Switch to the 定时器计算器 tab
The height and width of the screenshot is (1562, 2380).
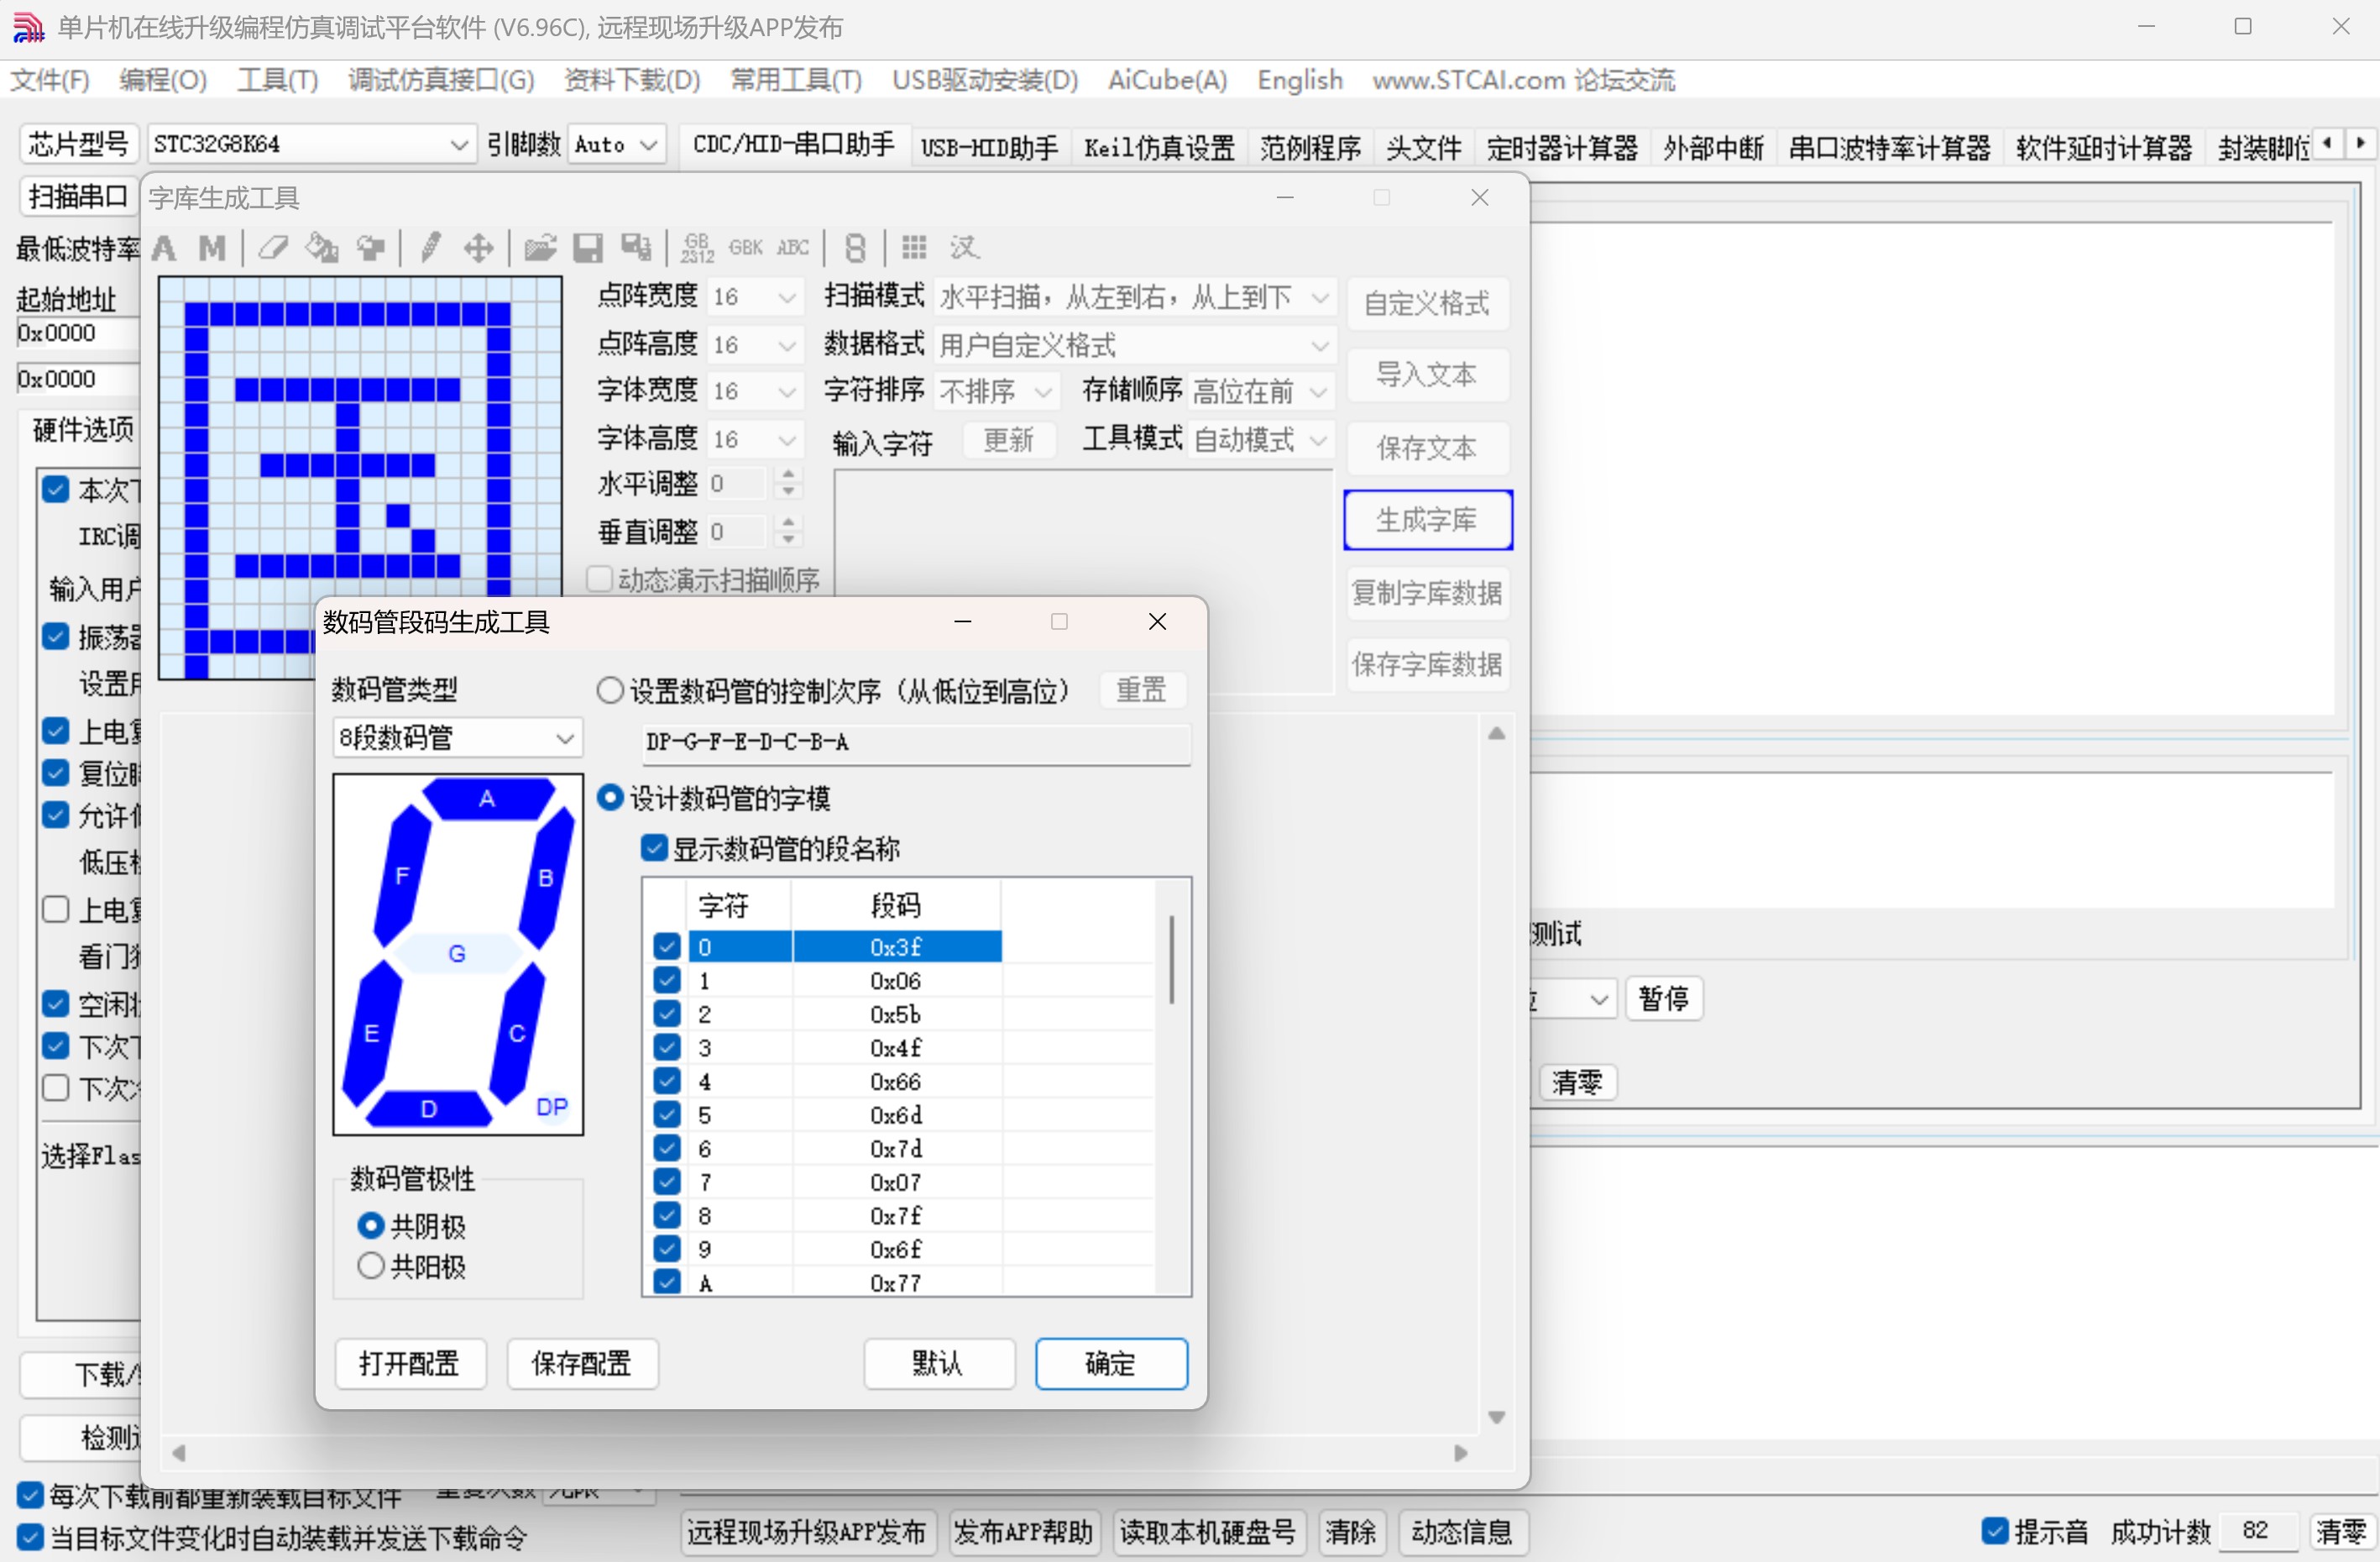pos(1561,147)
